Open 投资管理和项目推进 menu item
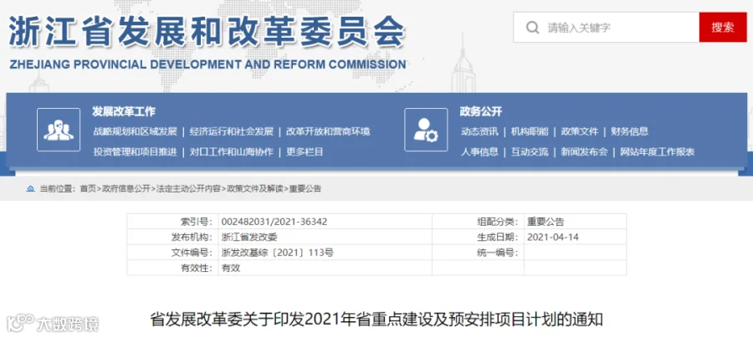This screenshot has height=338, width=753. click(x=135, y=152)
